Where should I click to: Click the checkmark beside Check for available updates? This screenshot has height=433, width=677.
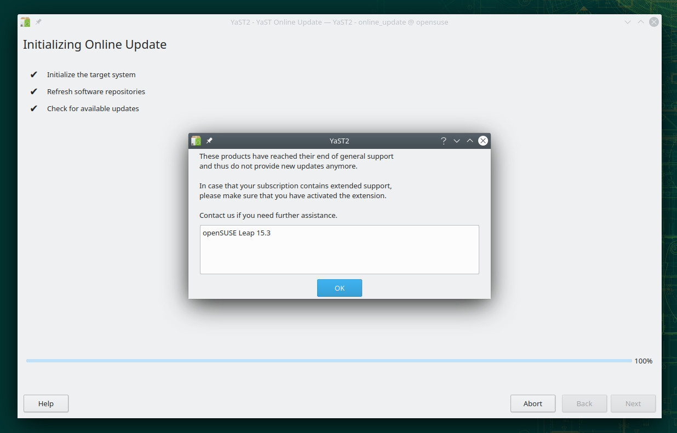point(34,108)
